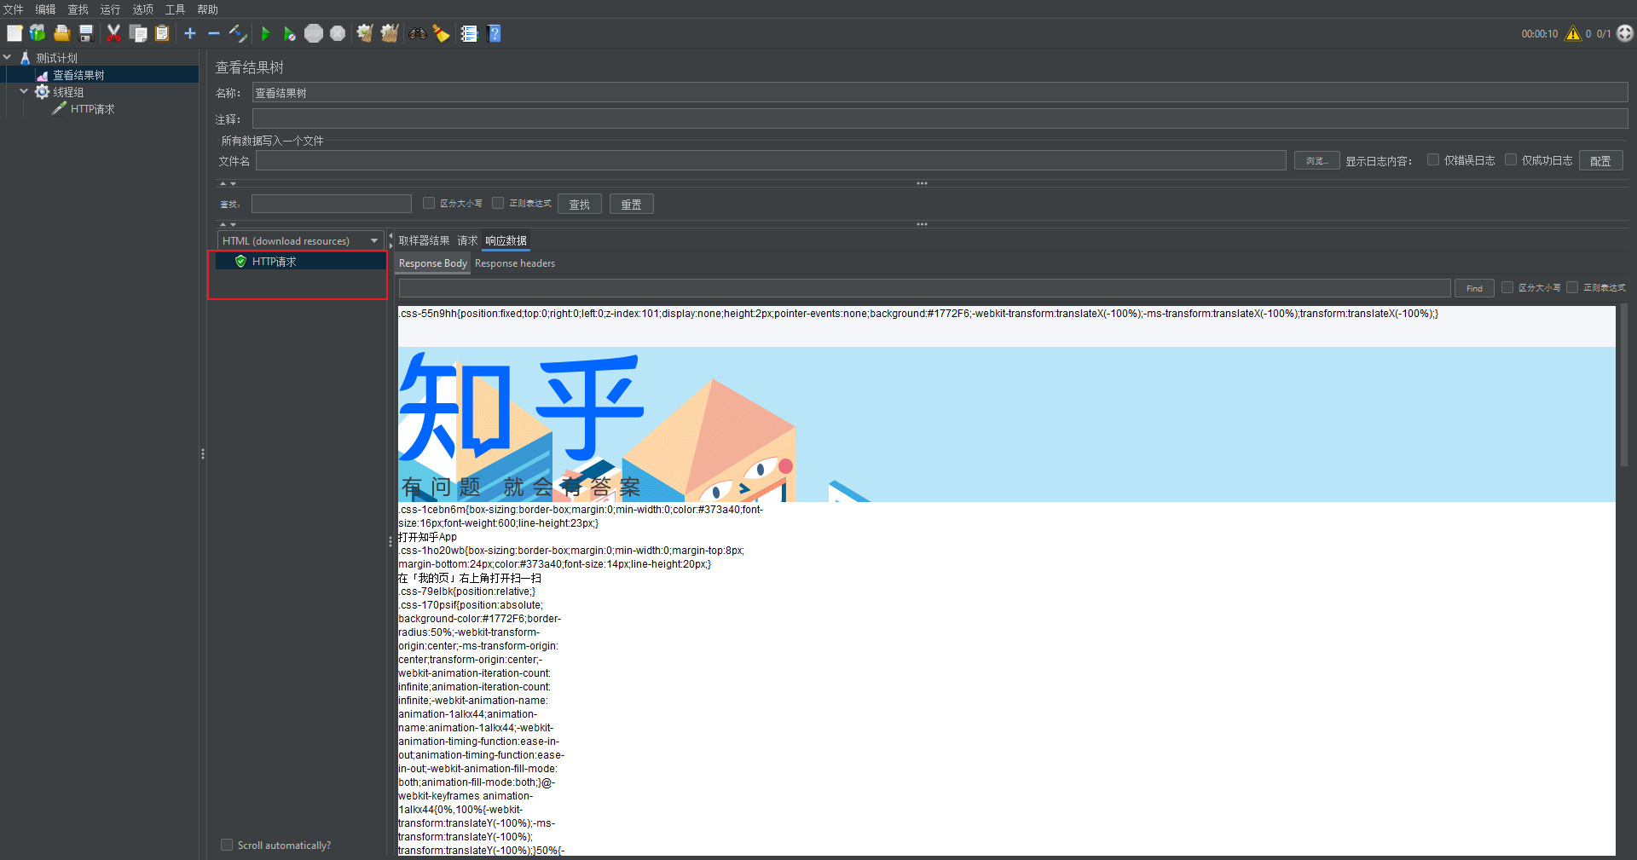Click the yellow broom Reset Search icon

441,33
